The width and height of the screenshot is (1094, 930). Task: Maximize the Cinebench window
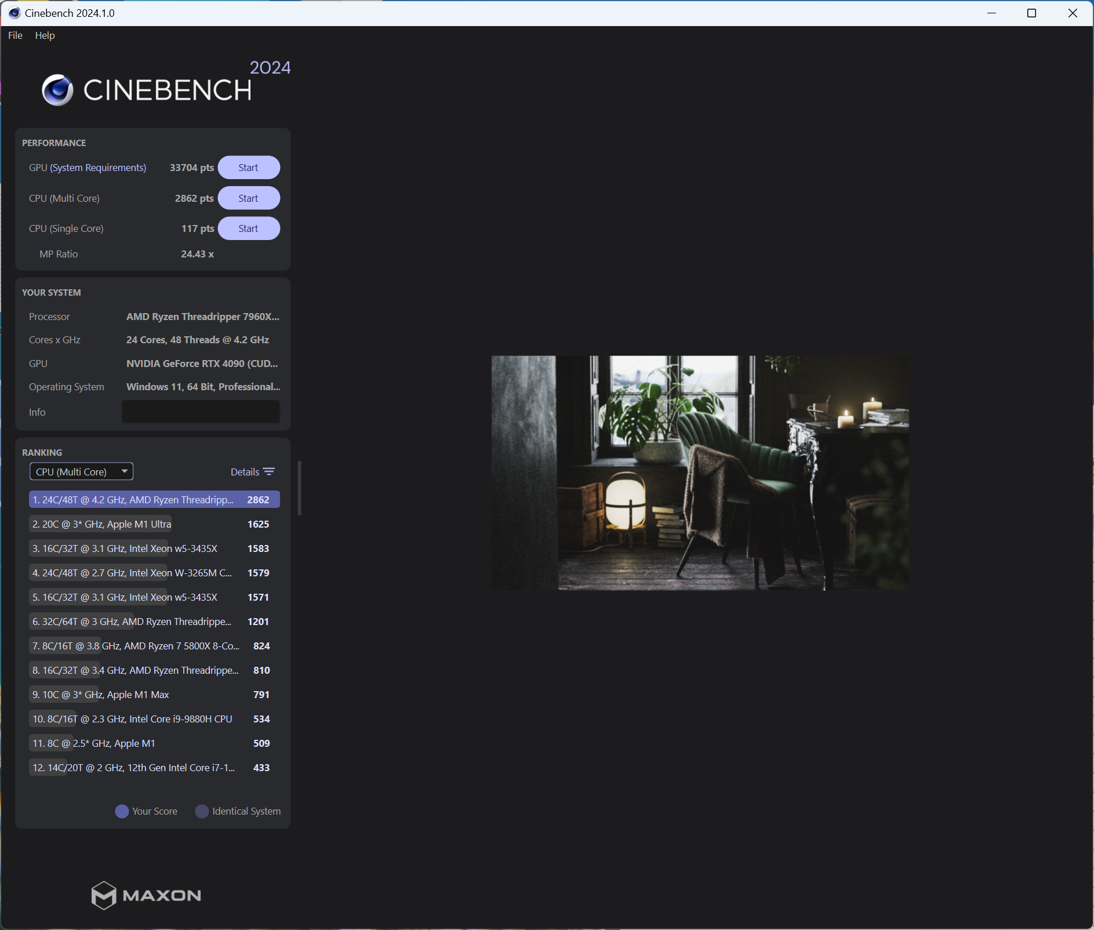[1031, 13]
